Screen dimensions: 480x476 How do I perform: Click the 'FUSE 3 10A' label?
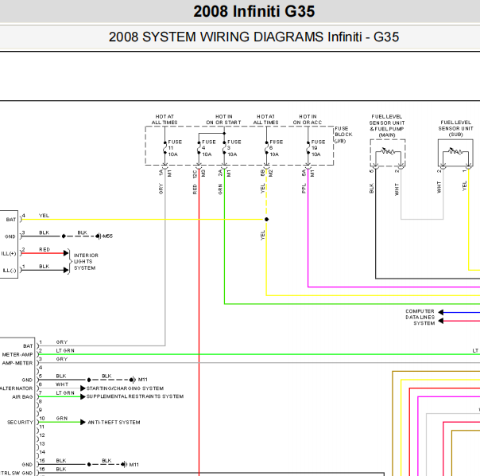(234, 148)
